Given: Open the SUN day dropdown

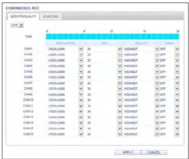Looking at the screenshot, I should pyautogui.click(x=21, y=25).
